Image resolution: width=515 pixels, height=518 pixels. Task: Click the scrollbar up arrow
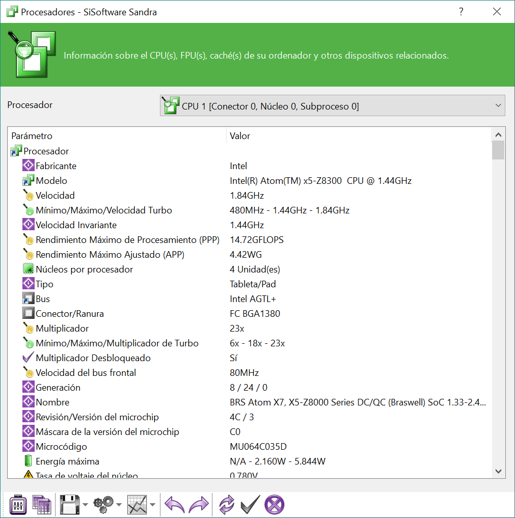point(499,135)
